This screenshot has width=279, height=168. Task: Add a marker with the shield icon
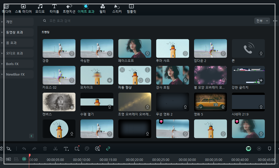click(270, 149)
